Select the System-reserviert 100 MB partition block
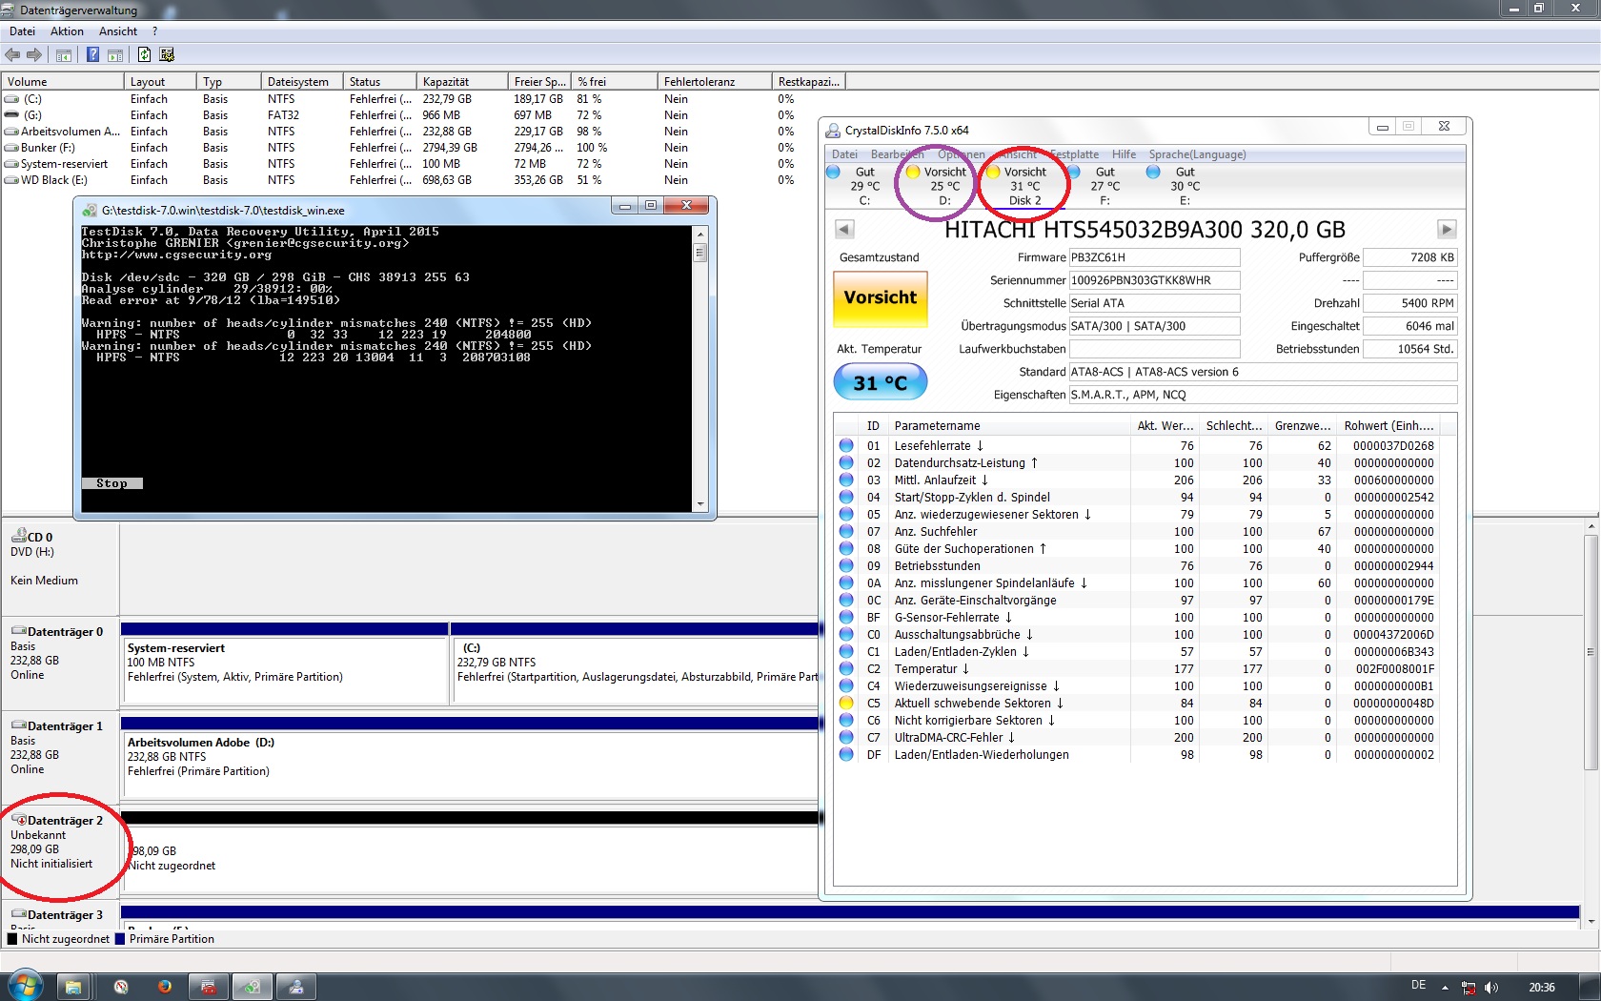Viewport: 1601px width, 1001px height. (x=284, y=663)
